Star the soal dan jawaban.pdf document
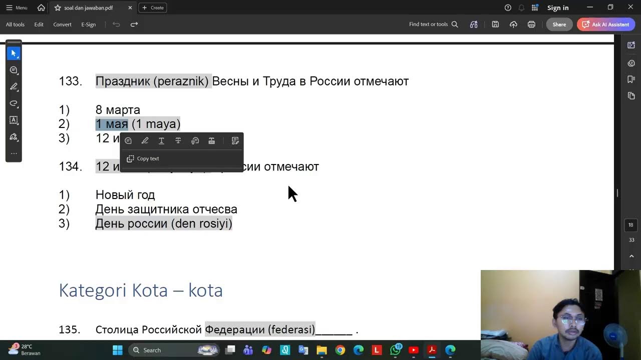This screenshot has height=360, width=641. click(58, 7)
